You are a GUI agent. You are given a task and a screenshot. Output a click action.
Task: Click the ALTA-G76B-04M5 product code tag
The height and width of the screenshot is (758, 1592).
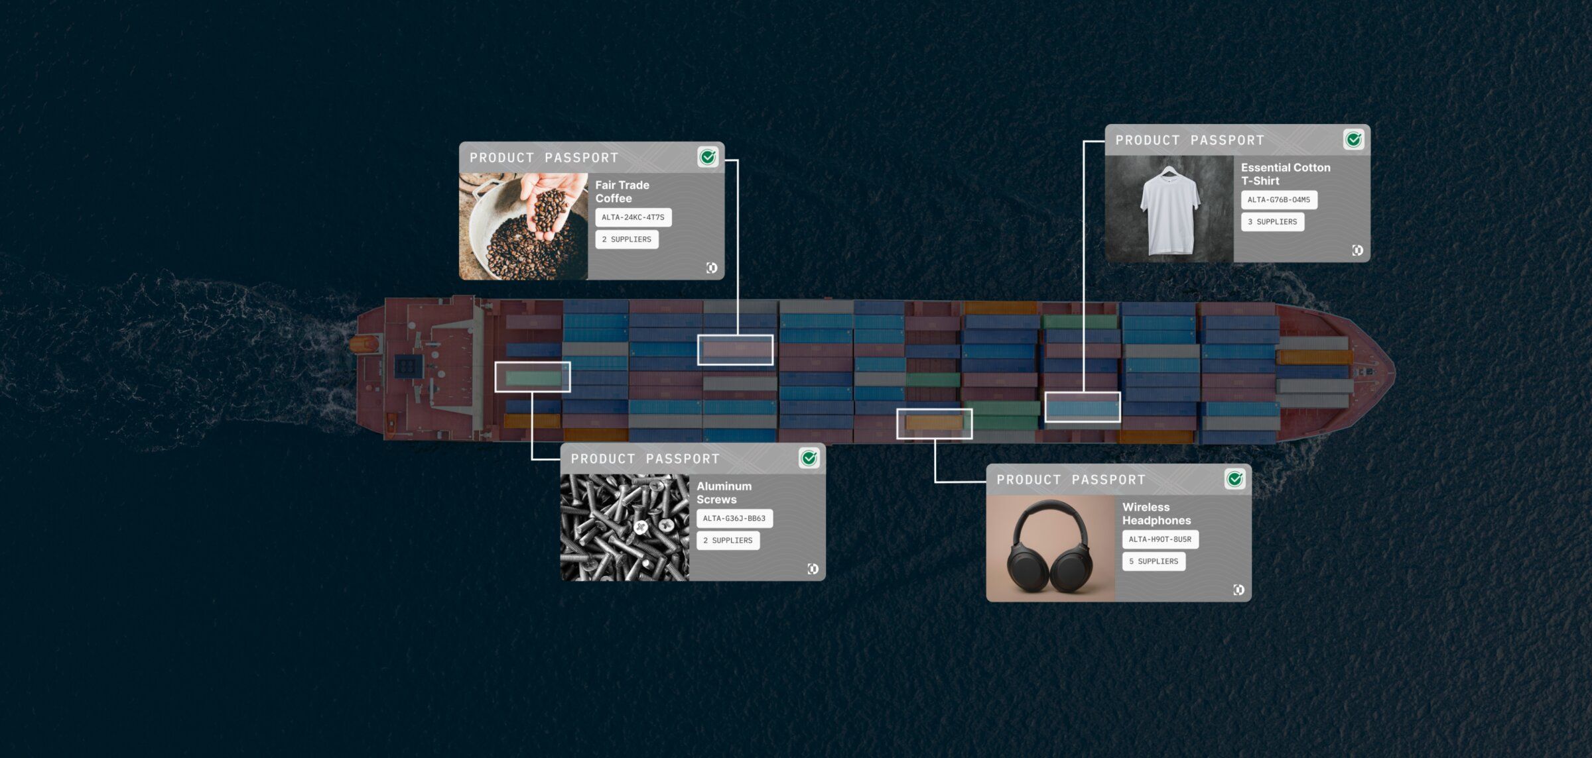[x=1278, y=199]
